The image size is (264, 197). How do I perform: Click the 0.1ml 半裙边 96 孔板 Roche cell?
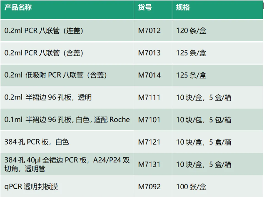coord(67,120)
